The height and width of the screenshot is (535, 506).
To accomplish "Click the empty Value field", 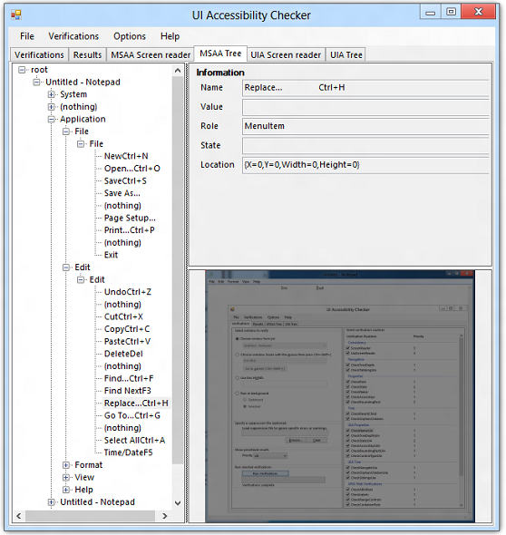I will (365, 107).
